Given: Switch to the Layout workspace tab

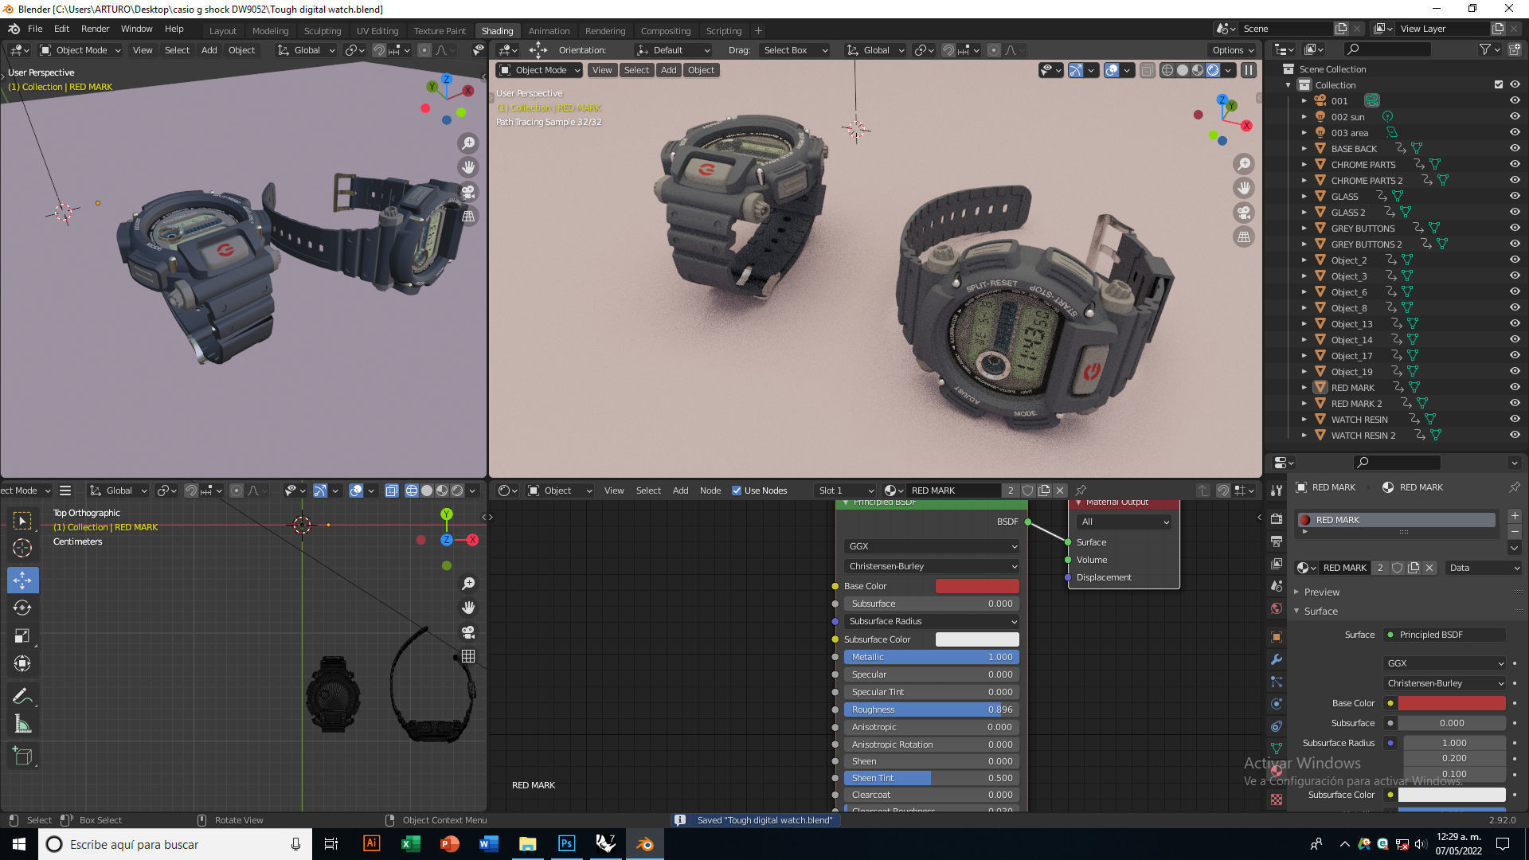Looking at the screenshot, I should (223, 31).
